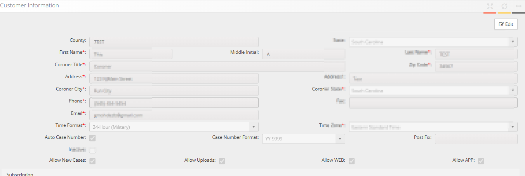525x176 pixels.
Task: Toggle the Auto Case Number checkbox
Action: pos(92,138)
